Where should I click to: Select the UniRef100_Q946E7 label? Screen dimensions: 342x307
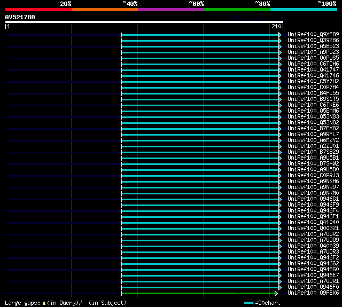(313, 275)
